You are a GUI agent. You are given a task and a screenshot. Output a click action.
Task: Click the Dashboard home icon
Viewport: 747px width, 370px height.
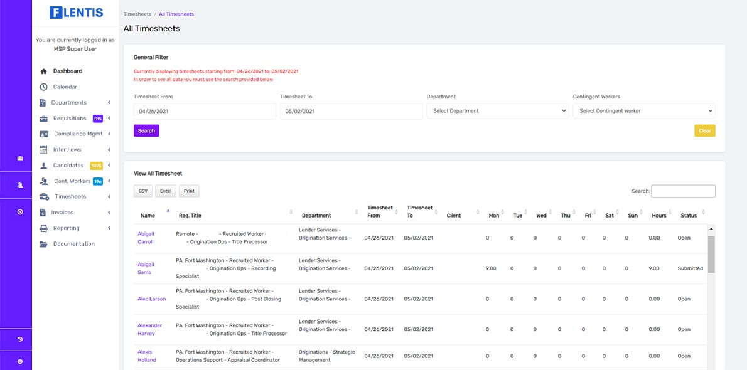click(44, 71)
